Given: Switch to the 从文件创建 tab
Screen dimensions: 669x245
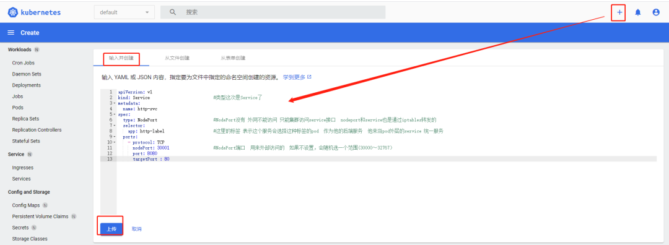Looking at the screenshot, I should pyautogui.click(x=177, y=58).
